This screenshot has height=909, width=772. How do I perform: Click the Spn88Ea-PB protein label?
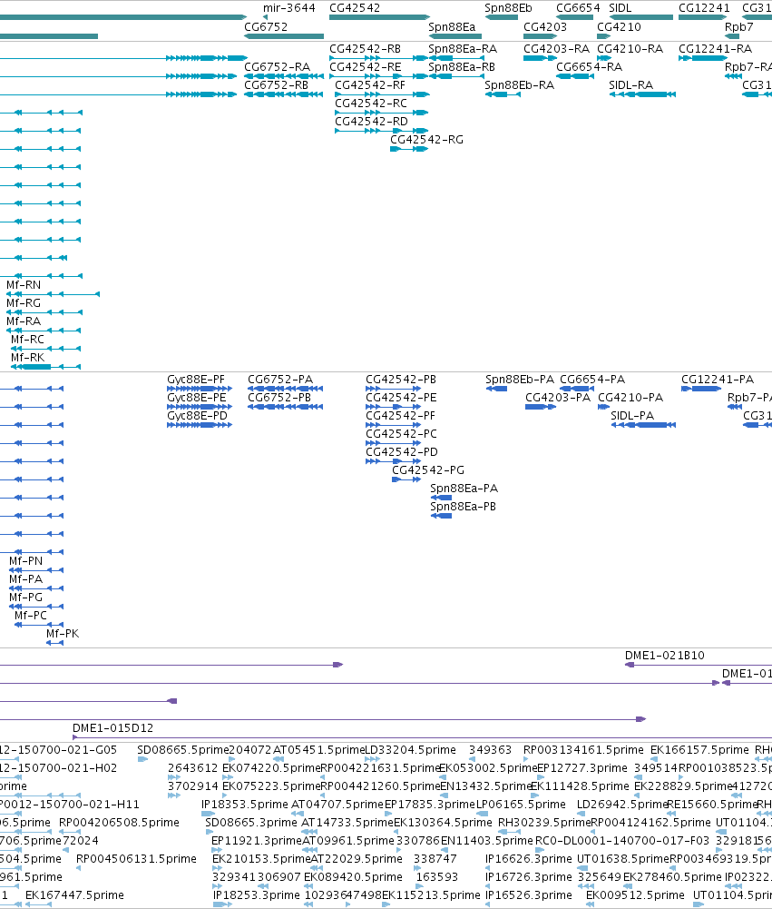coord(463,506)
